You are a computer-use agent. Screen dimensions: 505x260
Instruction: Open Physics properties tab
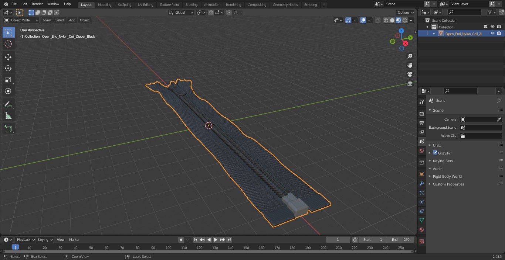[421, 202]
